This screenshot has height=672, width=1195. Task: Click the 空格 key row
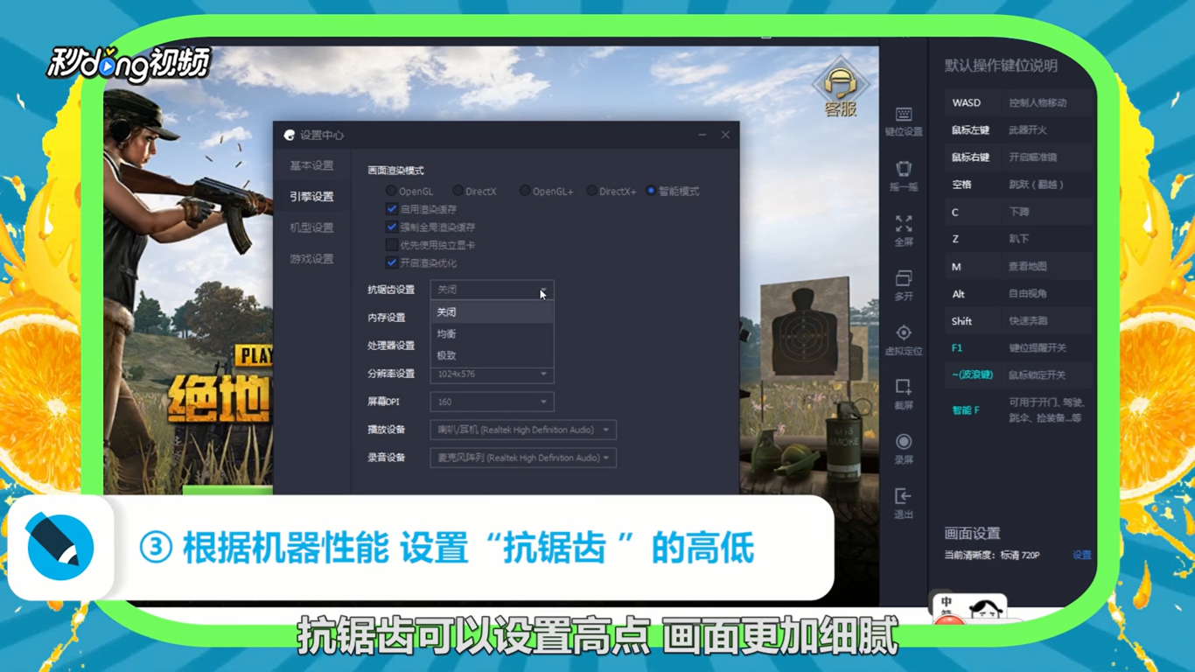pos(1018,185)
